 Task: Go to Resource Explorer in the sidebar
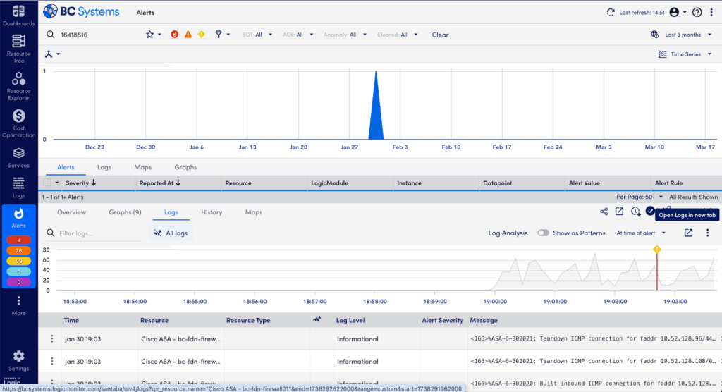[x=18, y=86]
